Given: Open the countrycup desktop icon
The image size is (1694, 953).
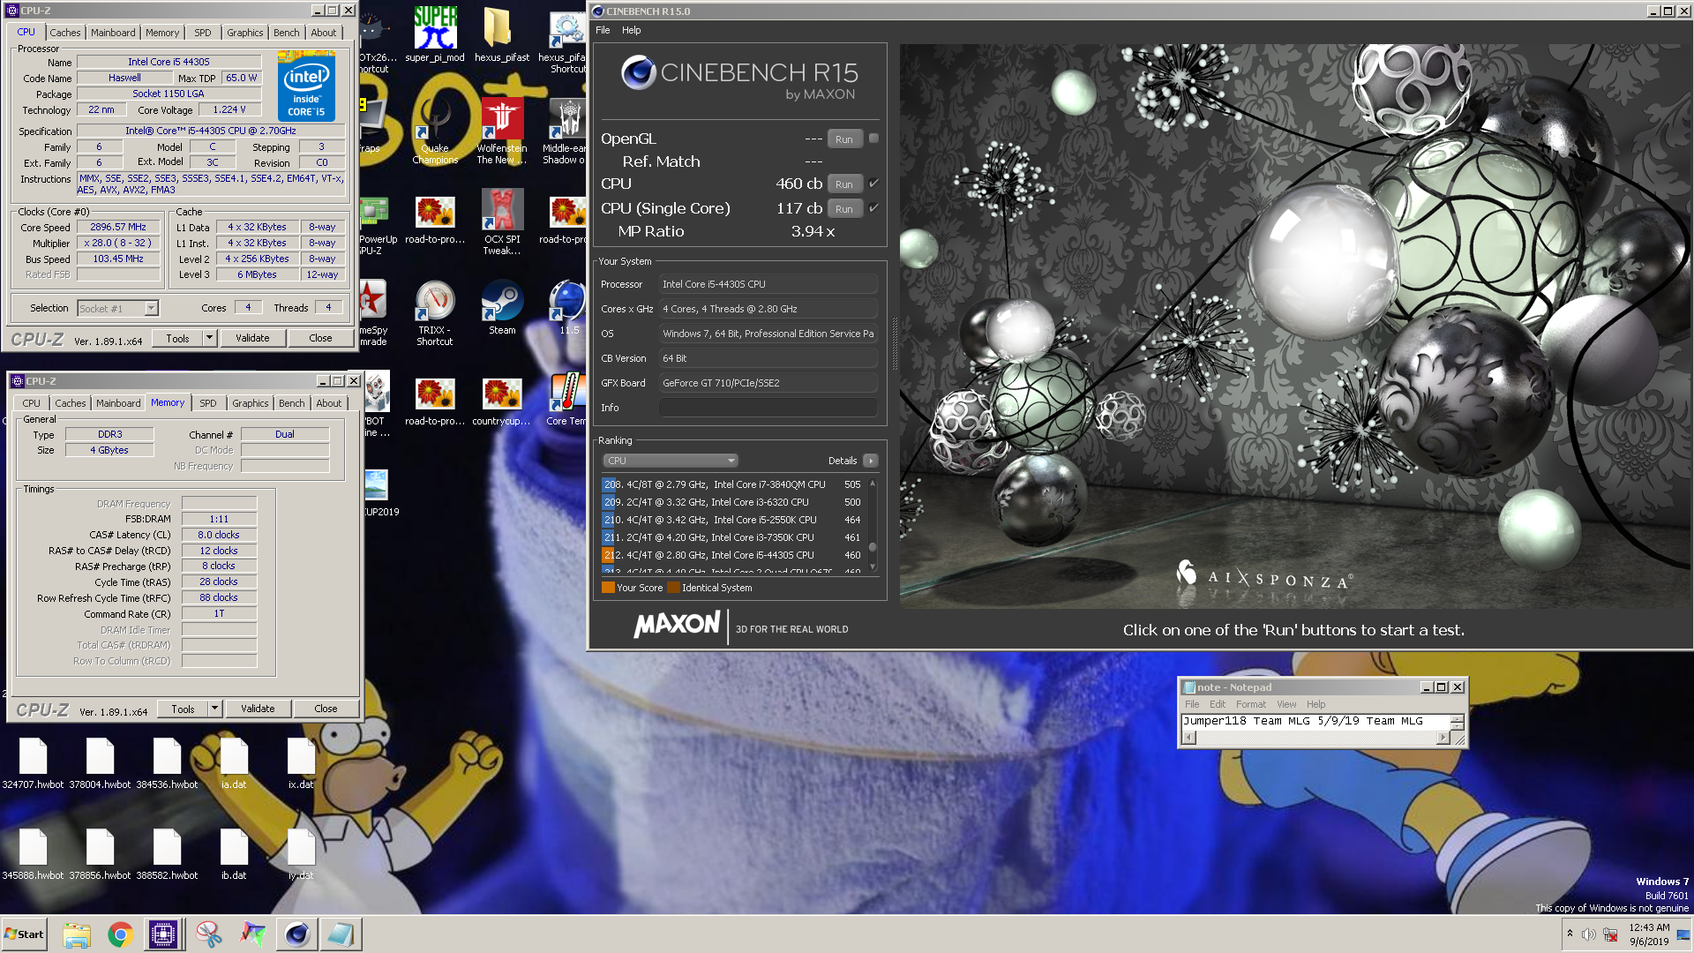Looking at the screenshot, I should pos(501,401).
